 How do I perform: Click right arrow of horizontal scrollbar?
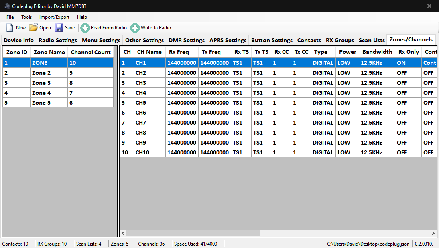coord(432,233)
